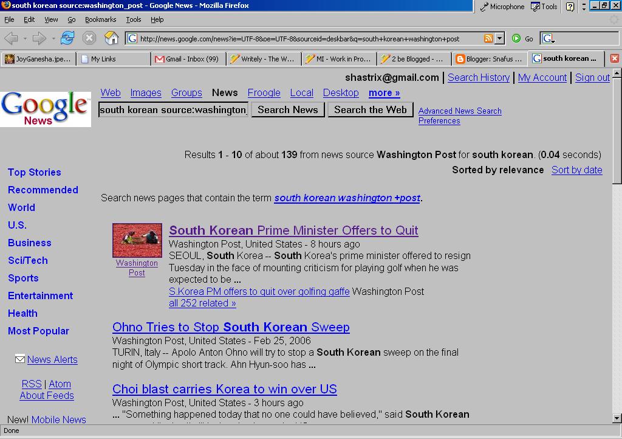Switch to the Gmail Inbox tab
The image size is (622, 439).
click(188, 59)
